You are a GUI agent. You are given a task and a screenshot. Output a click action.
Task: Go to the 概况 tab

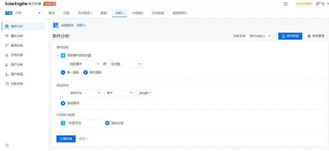point(52,13)
